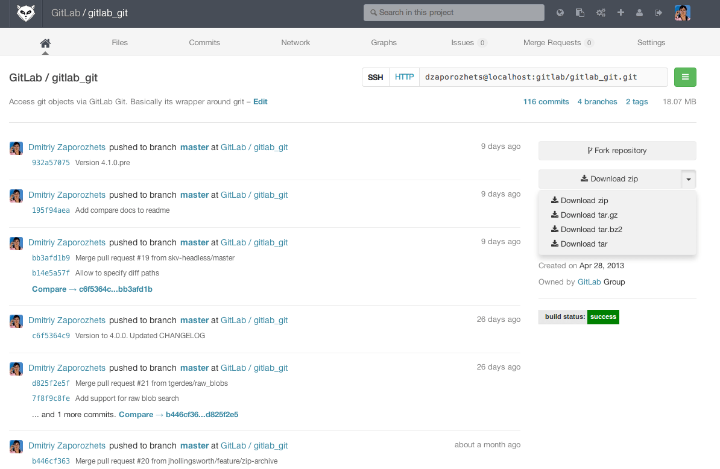This screenshot has height=469, width=720.
Task: Select Download tar.bz2 option
Action: tap(591, 230)
